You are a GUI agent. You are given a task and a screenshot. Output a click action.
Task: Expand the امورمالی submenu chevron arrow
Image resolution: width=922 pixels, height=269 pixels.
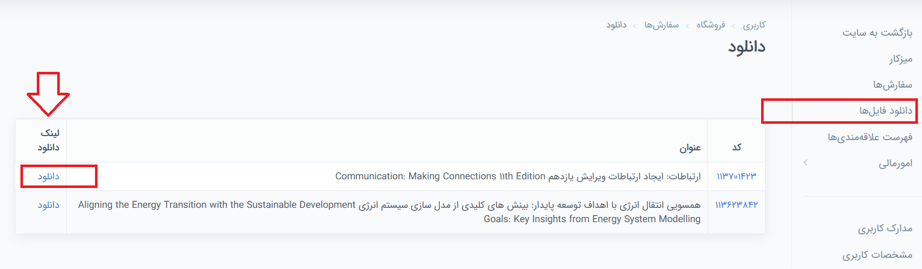806,163
